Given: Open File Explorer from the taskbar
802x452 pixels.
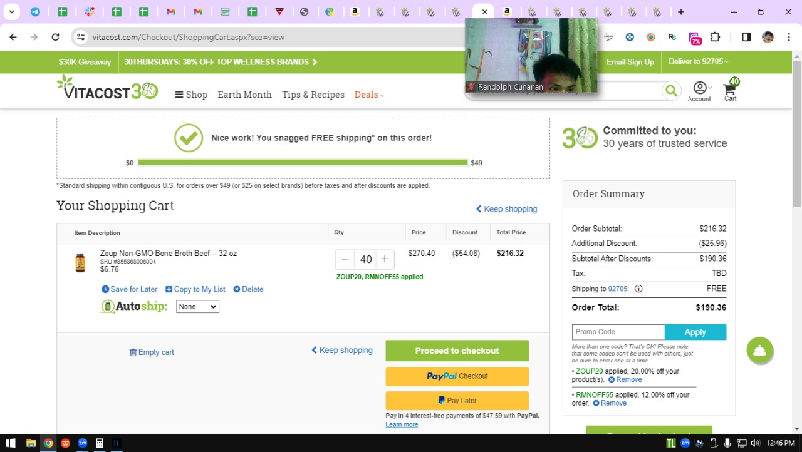Looking at the screenshot, I should (x=31, y=443).
